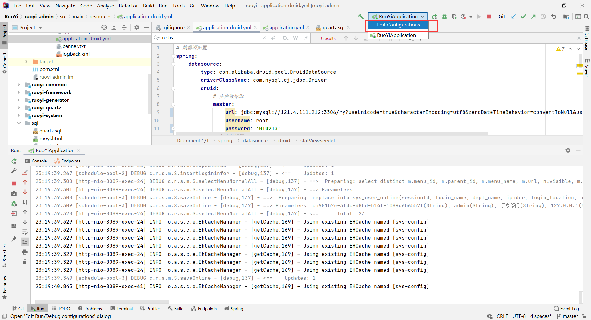Screen dimensions: 591x320
Task: Expand the ruoyi-quartz module
Action: 18,108
